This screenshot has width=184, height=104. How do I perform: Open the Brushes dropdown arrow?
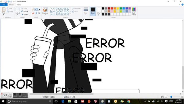point(45,15)
